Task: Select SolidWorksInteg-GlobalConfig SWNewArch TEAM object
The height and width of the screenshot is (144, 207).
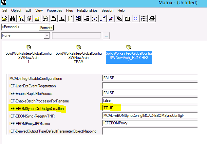Action: pos(79,54)
